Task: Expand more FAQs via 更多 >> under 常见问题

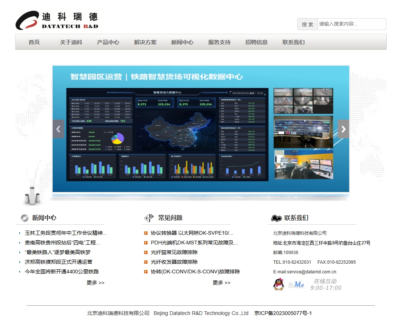Action: tap(222, 283)
